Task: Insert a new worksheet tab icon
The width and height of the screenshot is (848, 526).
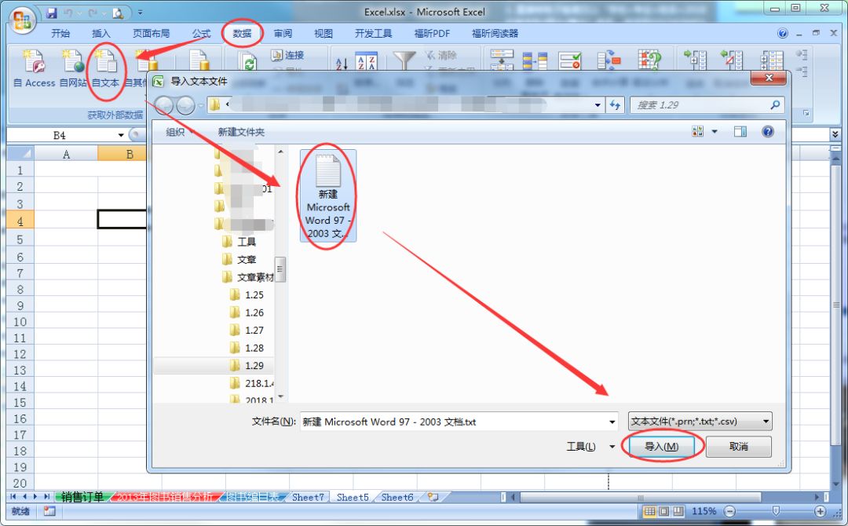Action: [x=433, y=497]
